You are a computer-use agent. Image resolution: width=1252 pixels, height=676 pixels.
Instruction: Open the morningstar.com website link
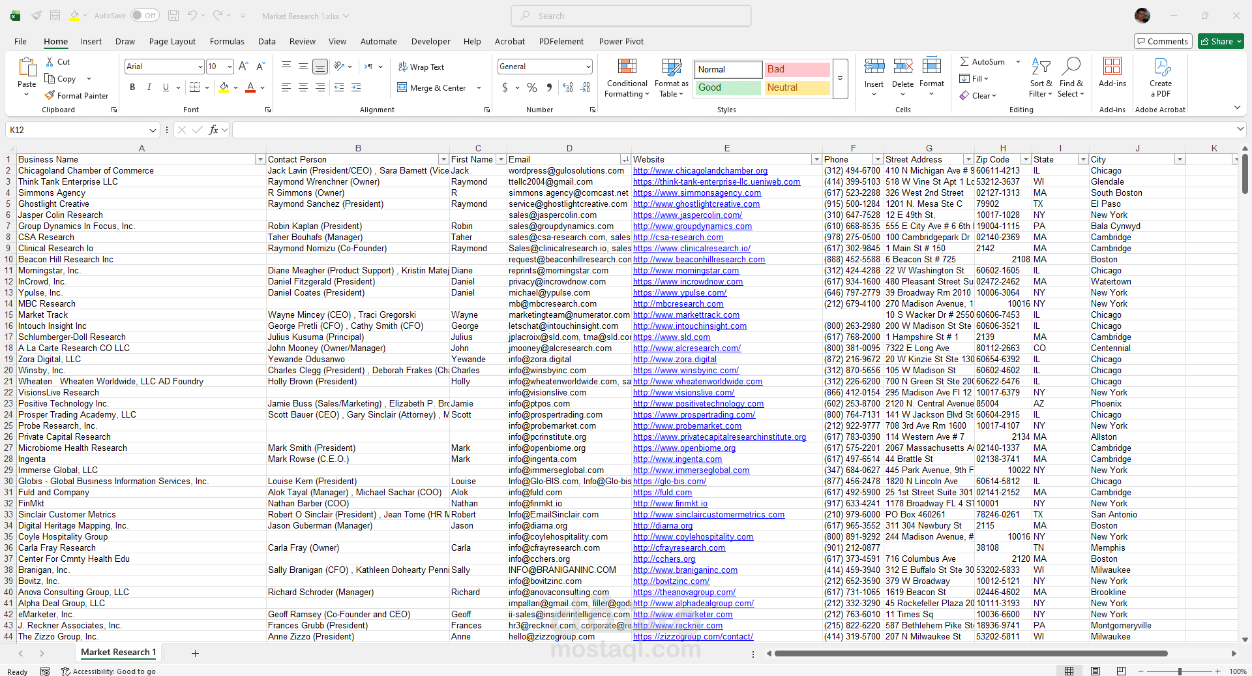coord(686,270)
